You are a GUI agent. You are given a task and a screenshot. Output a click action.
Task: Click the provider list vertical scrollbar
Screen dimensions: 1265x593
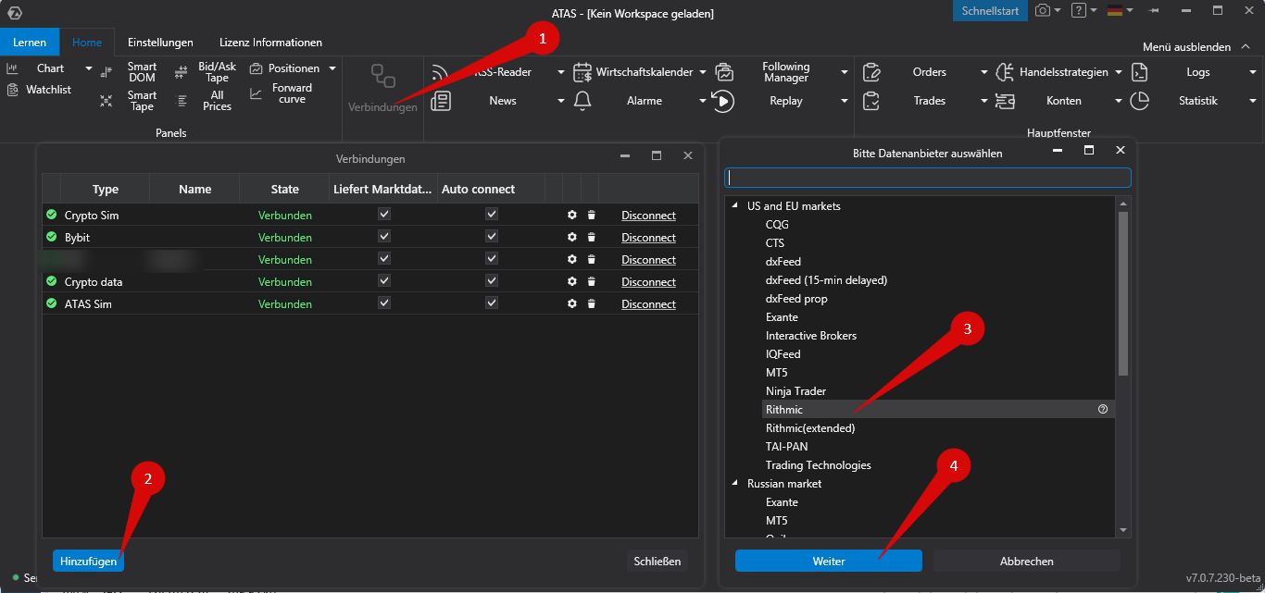pyautogui.click(x=1123, y=292)
